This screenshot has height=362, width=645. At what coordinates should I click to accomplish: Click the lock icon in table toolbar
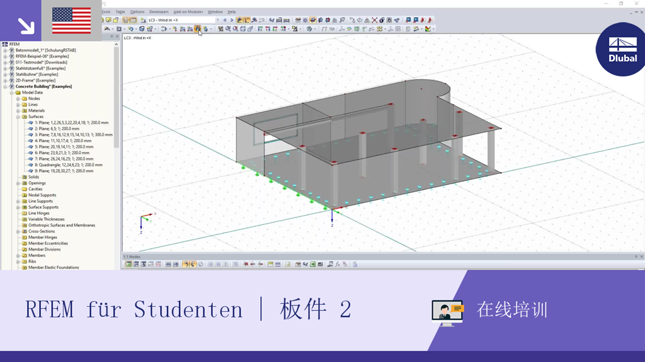point(355,265)
